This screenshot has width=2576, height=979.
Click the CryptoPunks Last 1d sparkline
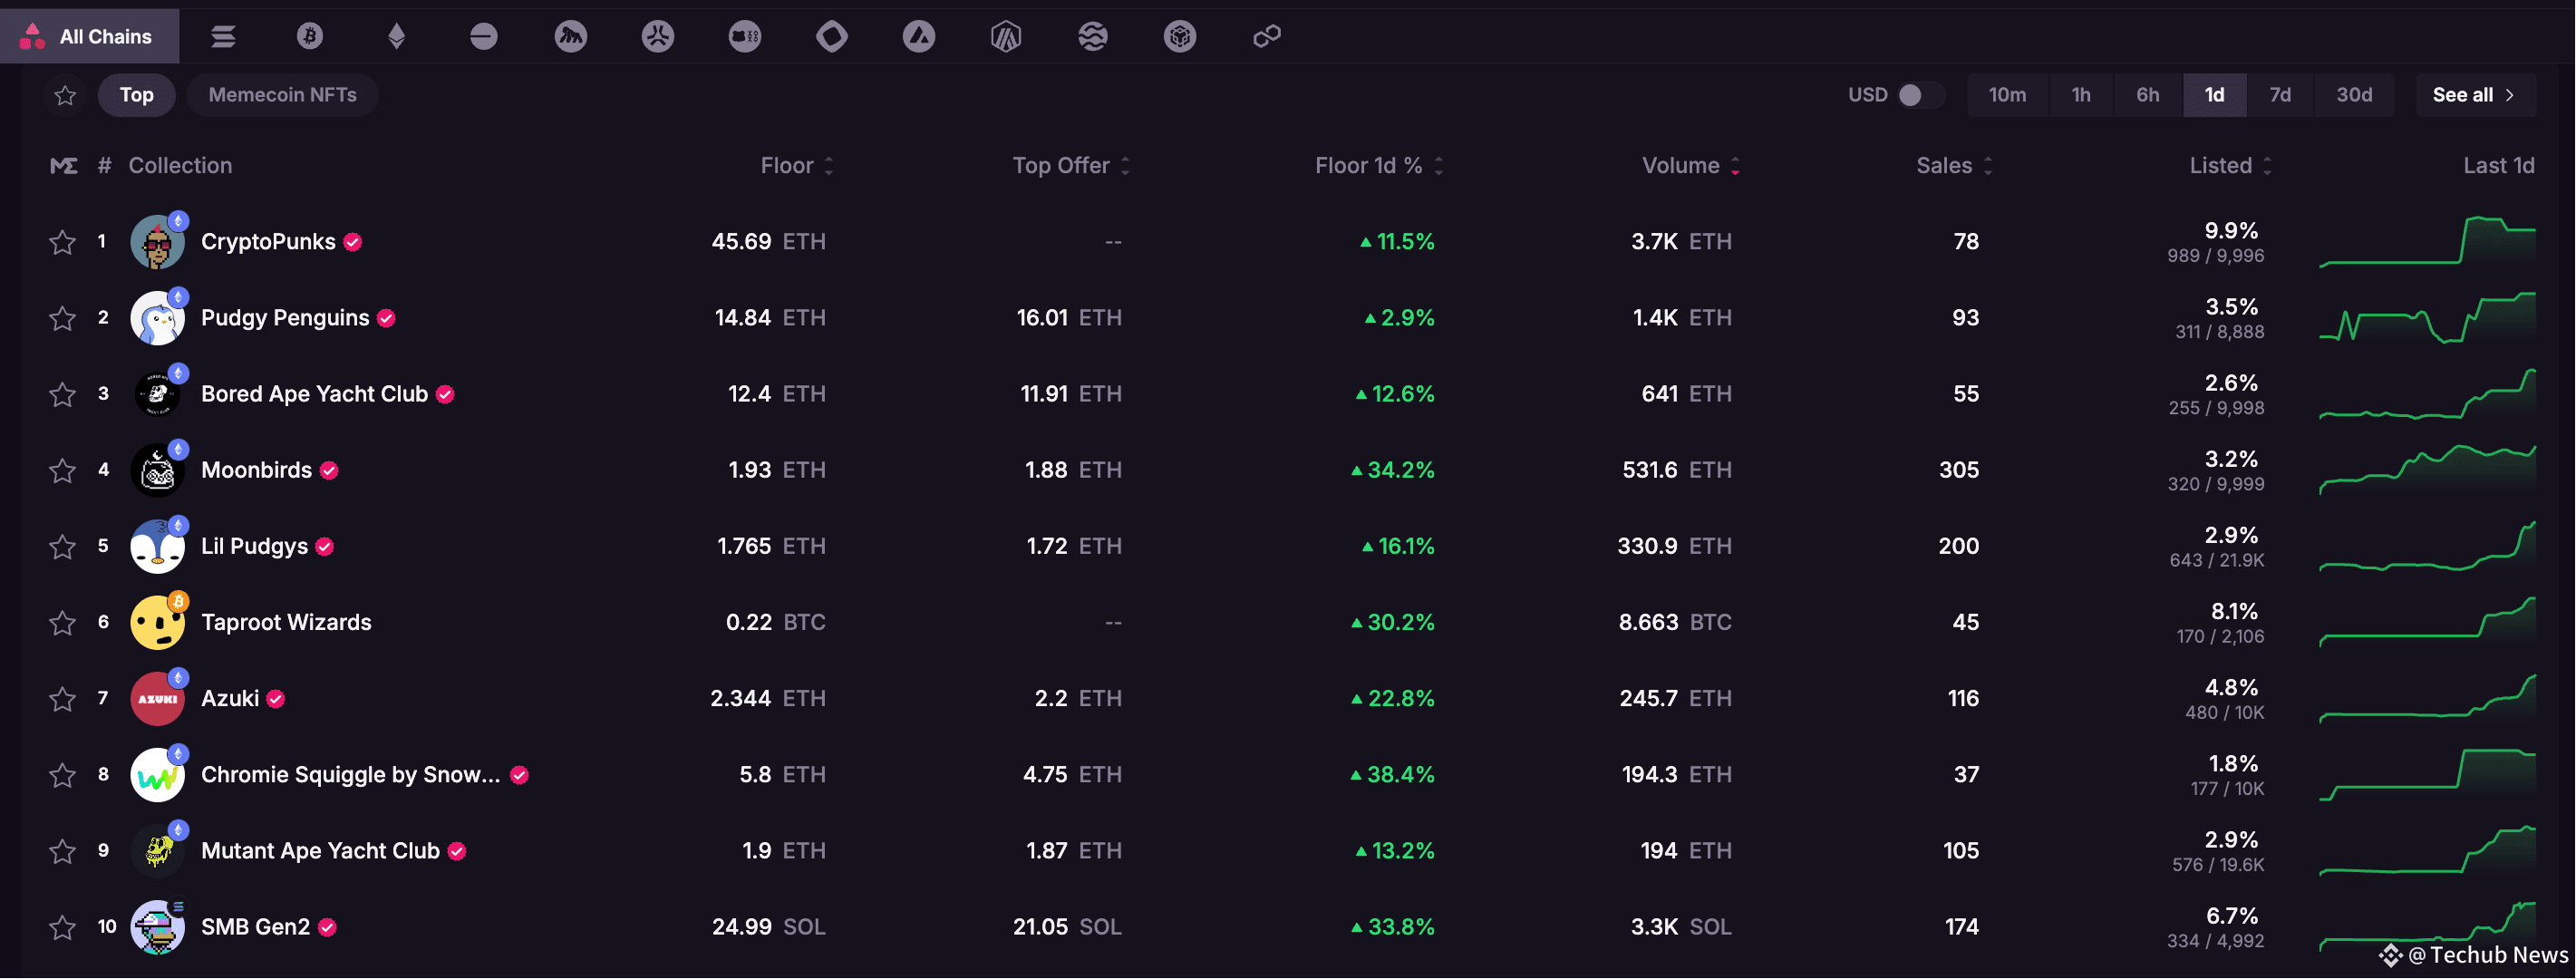pos(2427,243)
